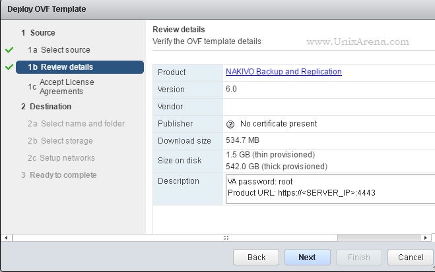Click the green checkmark beside Review details
Viewport: 435px width, 272px height.
[9, 67]
